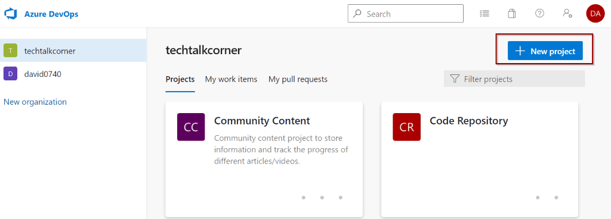The height and width of the screenshot is (219, 611).
Task: Open the DA account avatar
Action: 595,14
